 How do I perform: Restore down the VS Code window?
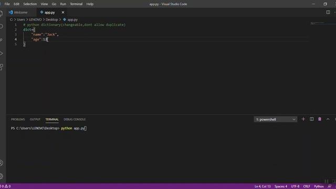[x=325, y=4]
